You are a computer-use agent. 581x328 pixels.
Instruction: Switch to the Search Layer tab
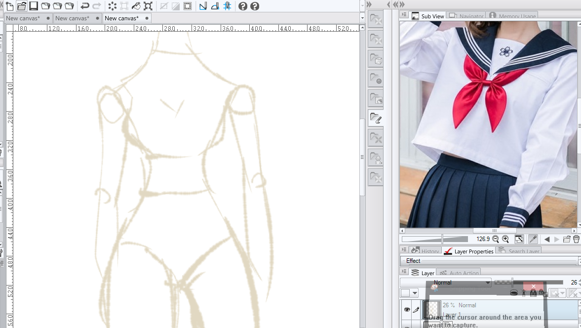[x=519, y=251]
